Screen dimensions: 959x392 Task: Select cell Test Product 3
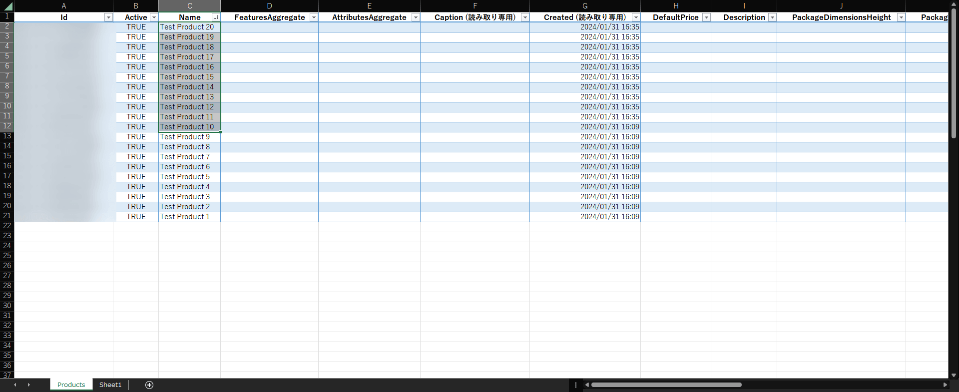pyautogui.click(x=190, y=197)
